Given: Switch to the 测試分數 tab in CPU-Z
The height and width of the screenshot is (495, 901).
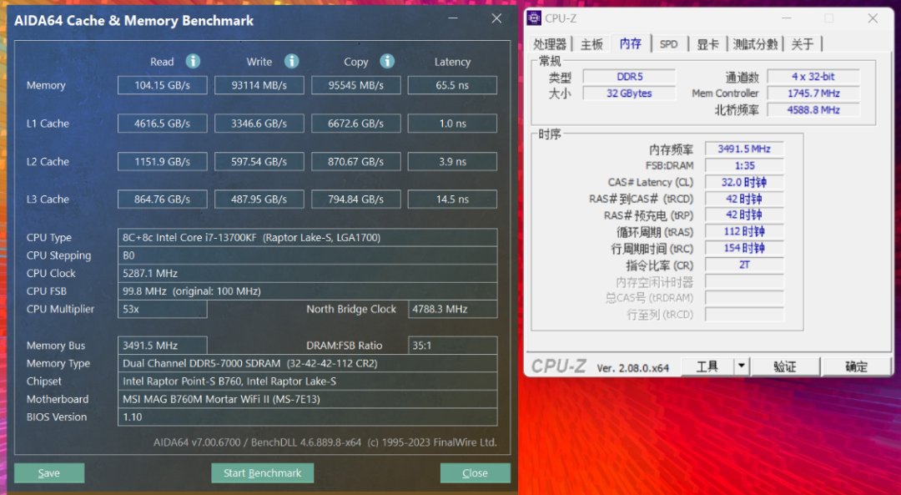Looking at the screenshot, I should 755,43.
